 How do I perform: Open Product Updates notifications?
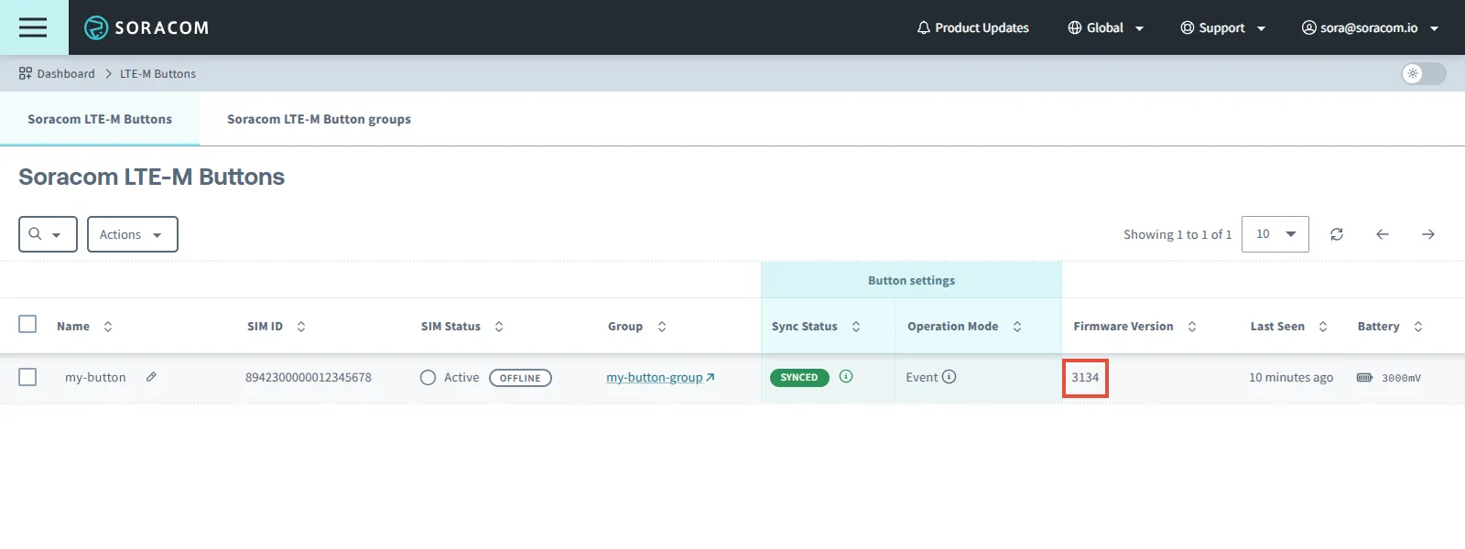pos(972,27)
